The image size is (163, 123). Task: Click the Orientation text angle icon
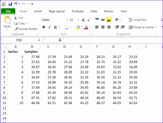click(x=117, y=20)
